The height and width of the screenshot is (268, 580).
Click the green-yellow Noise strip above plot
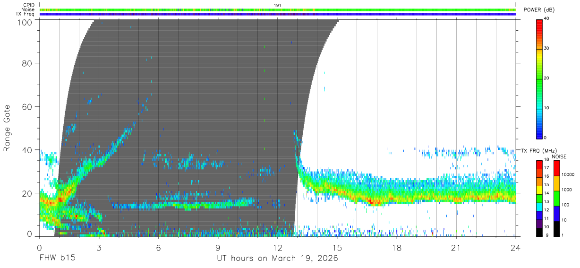pyautogui.click(x=278, y=9)
